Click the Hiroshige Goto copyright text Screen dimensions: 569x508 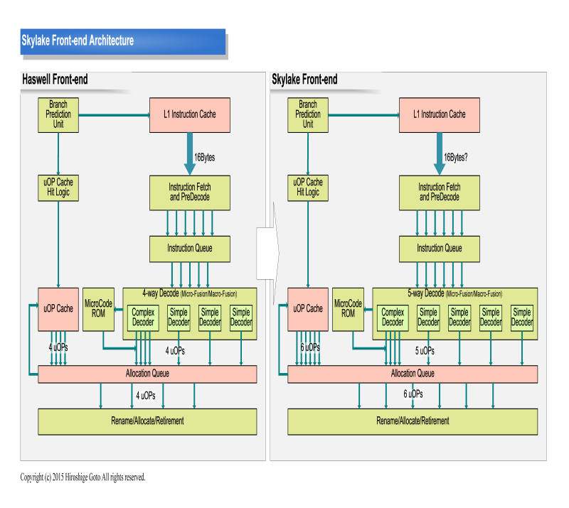click(83, 477)
